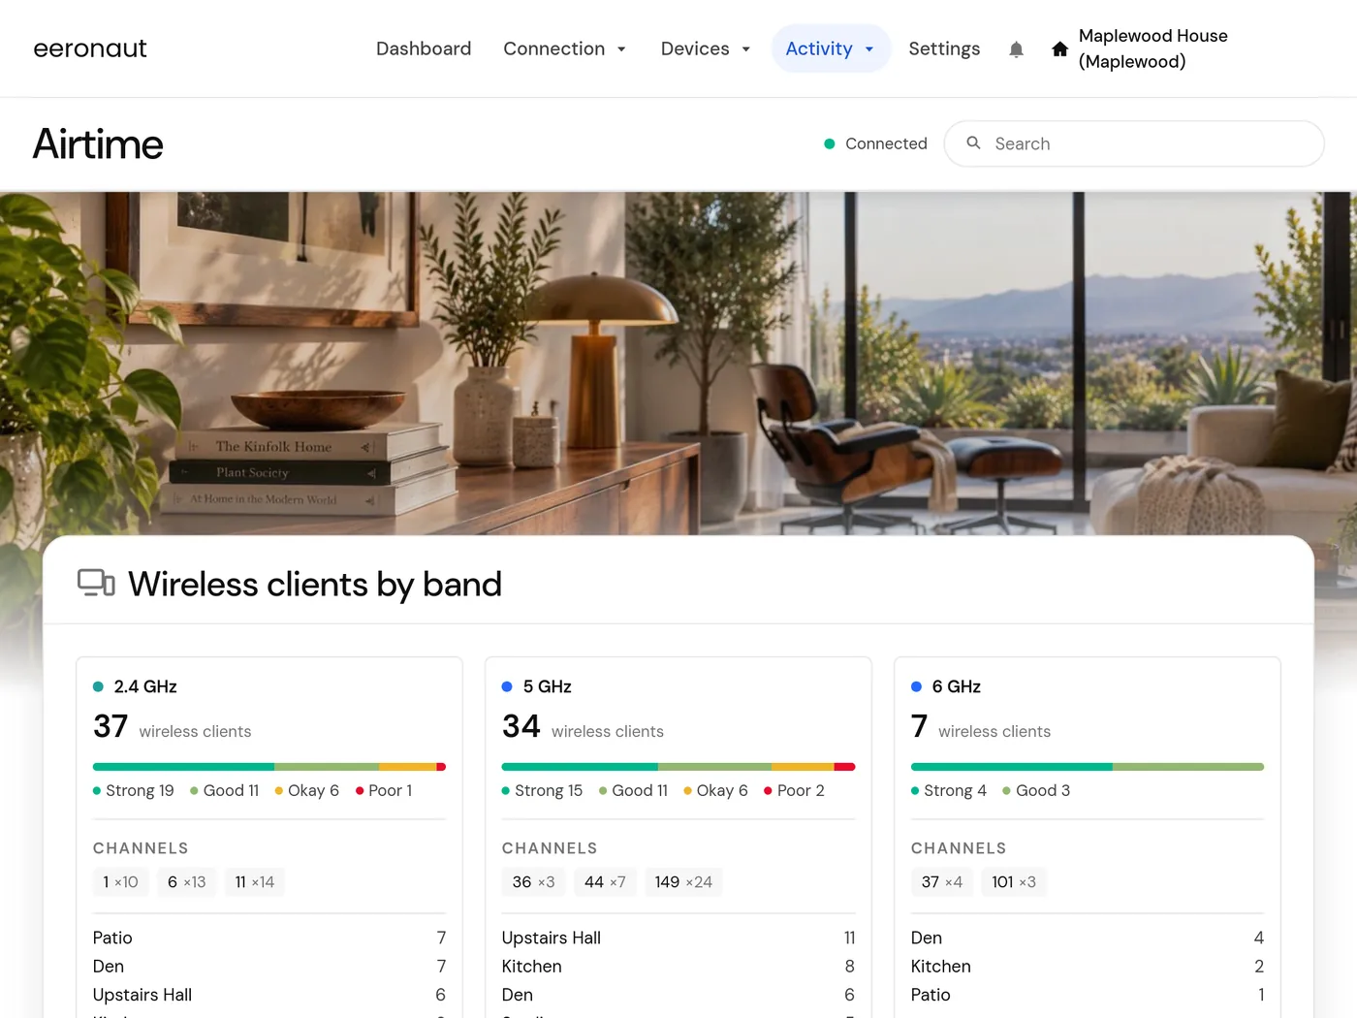
Task: Expand the Activity menu
Action: coord(831,48)
